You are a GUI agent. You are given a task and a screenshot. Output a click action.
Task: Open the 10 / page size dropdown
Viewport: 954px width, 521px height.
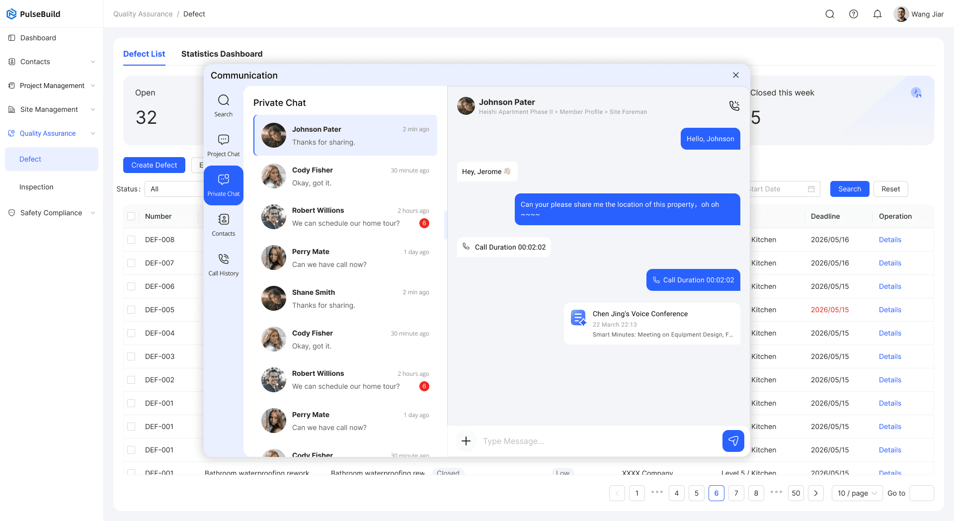coord(857,493)
